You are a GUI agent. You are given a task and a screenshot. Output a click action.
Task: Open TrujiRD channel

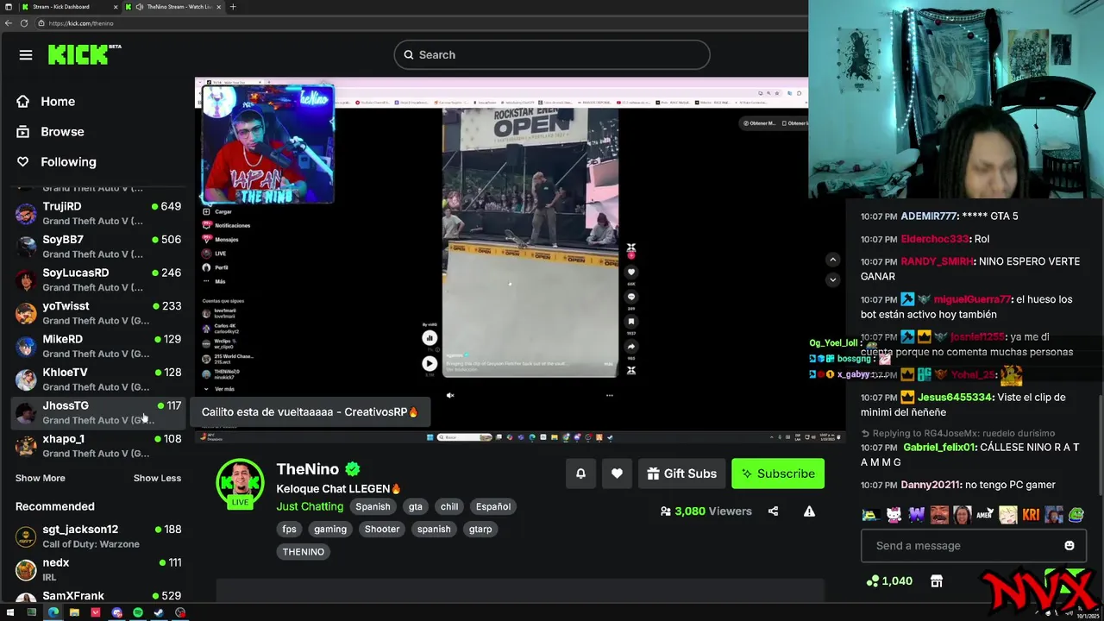tap(98, 213)
